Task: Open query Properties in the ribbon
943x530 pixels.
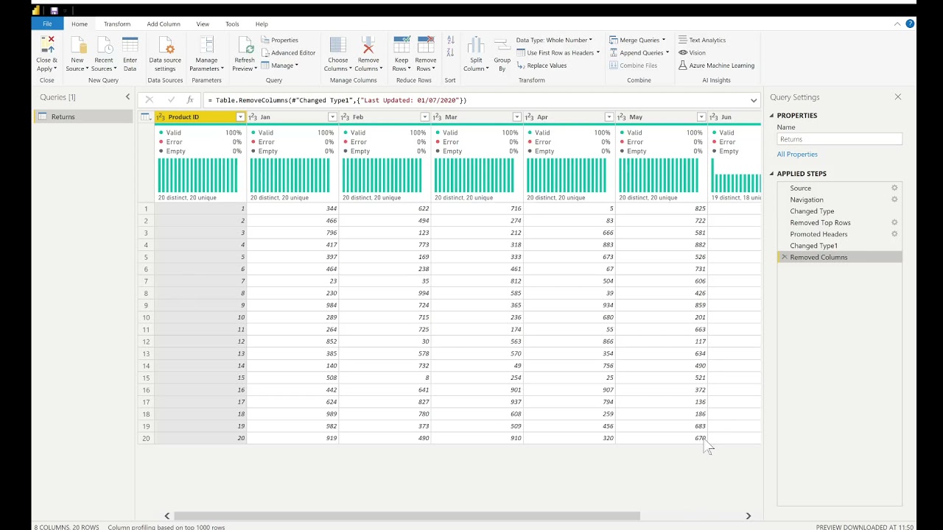Action: click(x=280, y=40)
